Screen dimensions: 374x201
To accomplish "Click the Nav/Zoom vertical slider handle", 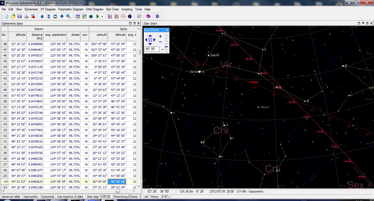I will 166,47.
